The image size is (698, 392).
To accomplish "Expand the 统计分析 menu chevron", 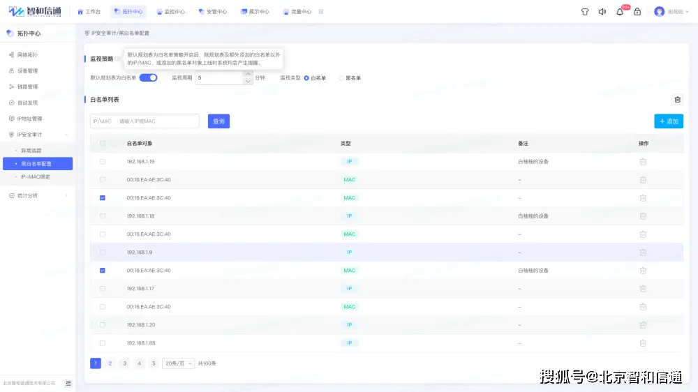I will coord(66,196).
